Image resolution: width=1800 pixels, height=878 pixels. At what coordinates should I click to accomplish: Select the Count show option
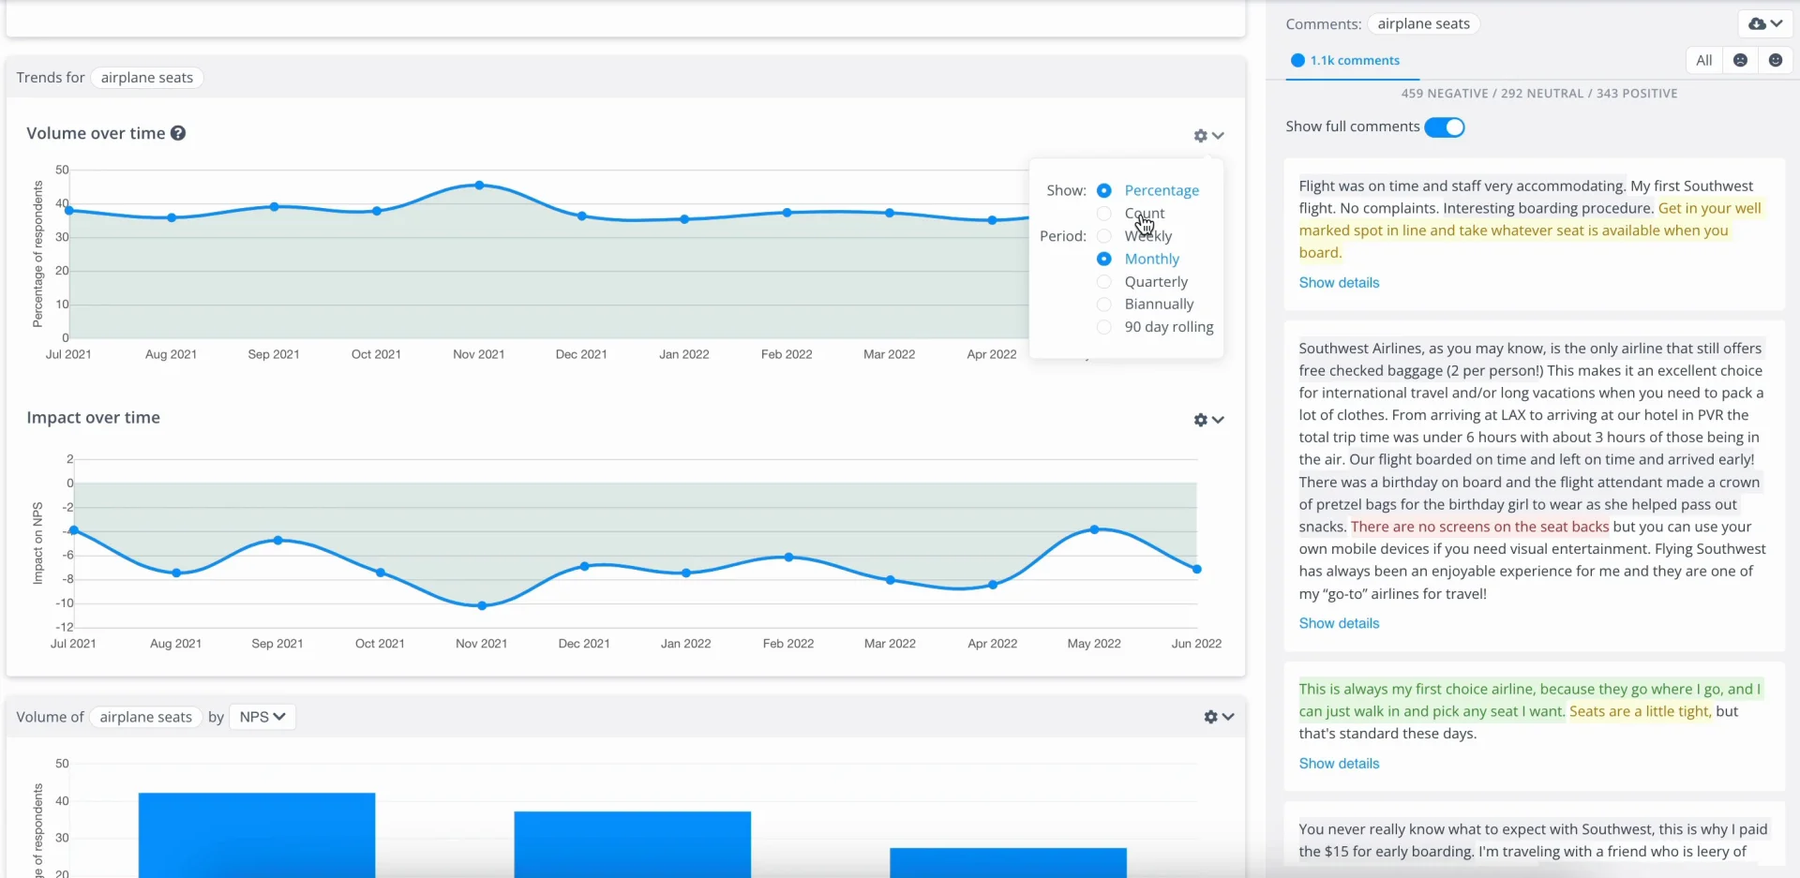click(x=1104, y=214)
